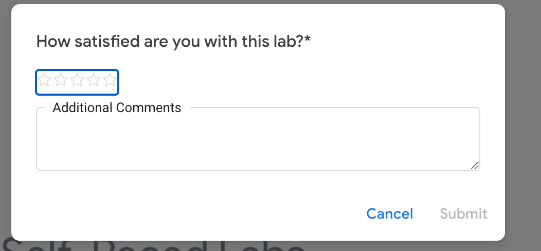Click the comments box resize handle

pos(475,165)
